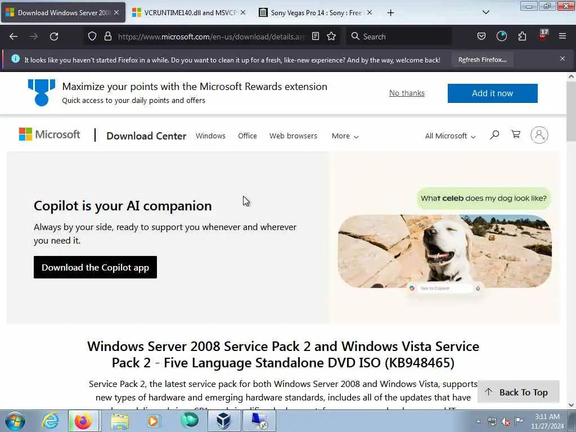Click the address bar URL field
The width and height of the screenshot is (576, 432).
[211, 37]
